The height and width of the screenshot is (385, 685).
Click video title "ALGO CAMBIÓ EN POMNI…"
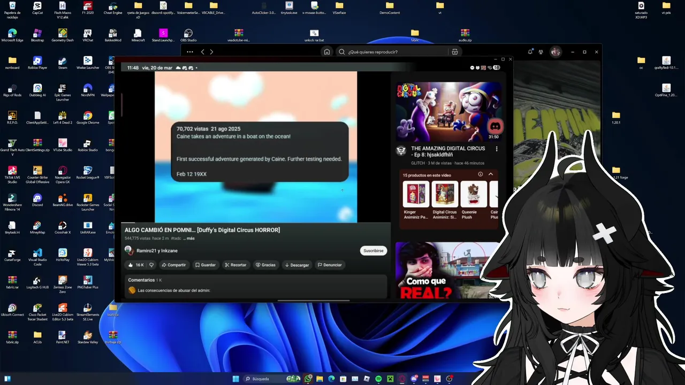(x=202, y=230)
